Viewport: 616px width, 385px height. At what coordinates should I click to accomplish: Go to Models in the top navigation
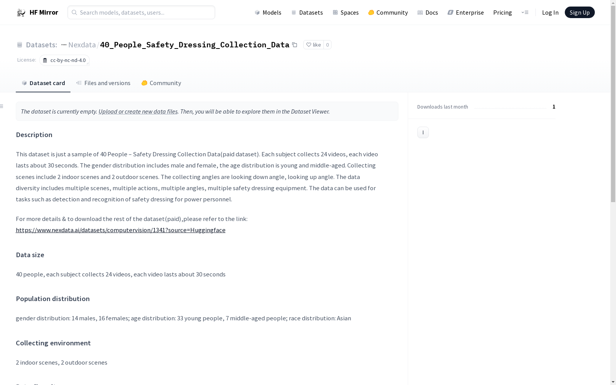(268, 12)
